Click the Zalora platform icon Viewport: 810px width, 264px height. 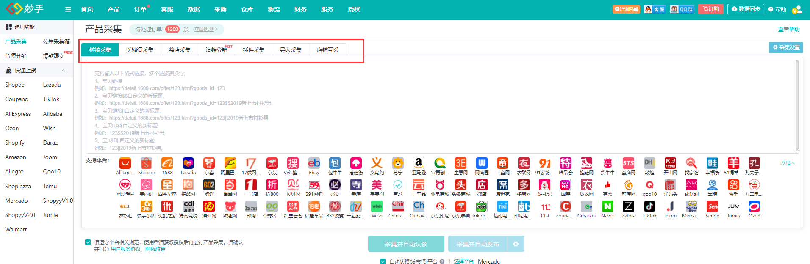tap(629, 206)
